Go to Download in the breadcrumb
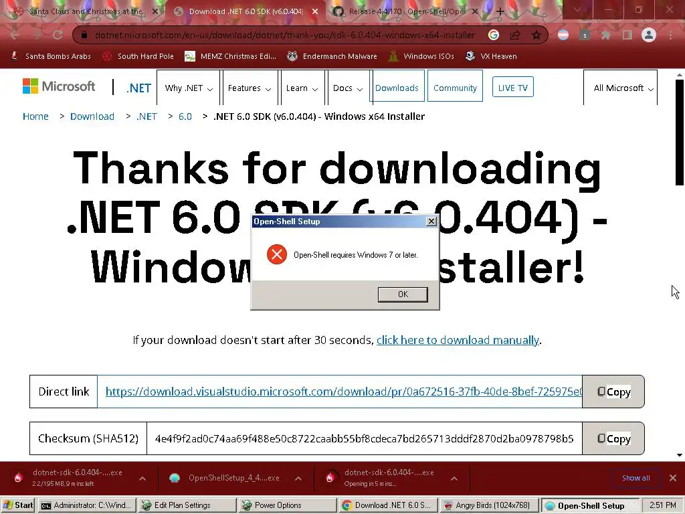This screenshot has height=514, width=685. tap(92, 116)
